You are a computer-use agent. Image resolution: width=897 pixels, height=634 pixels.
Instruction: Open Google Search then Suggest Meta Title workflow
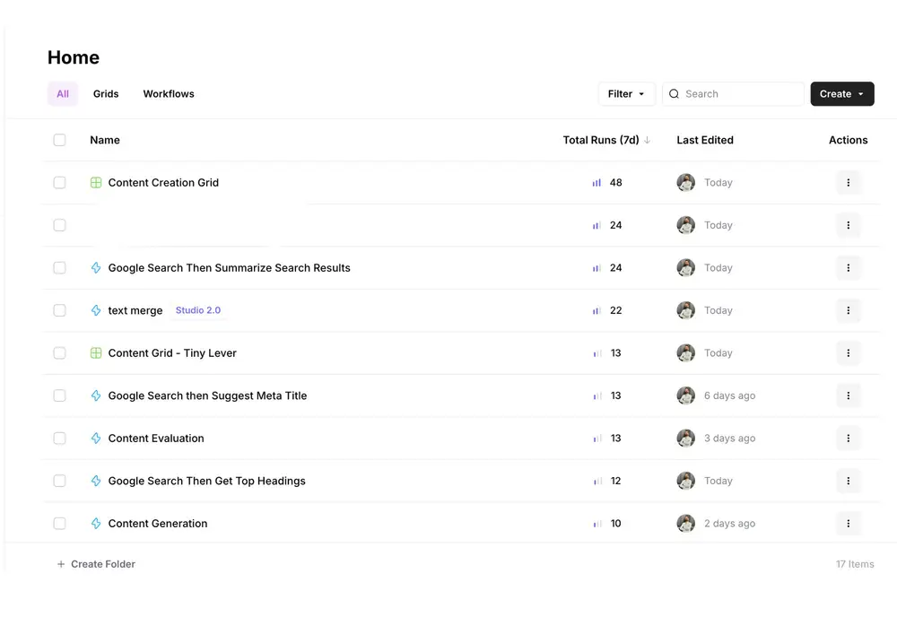[x=207, y=395]
